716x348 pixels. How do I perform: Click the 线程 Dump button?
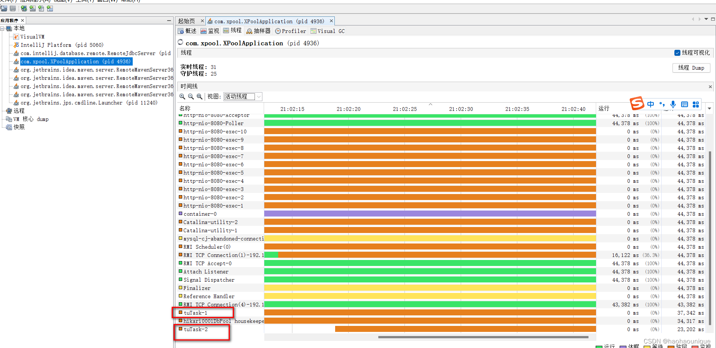(x=691, y=68)
